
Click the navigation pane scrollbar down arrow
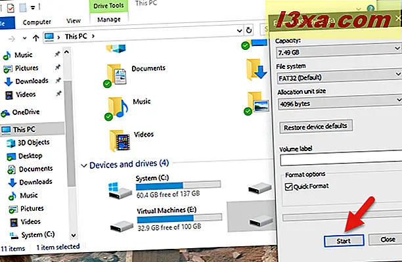[x=74, y=235]
